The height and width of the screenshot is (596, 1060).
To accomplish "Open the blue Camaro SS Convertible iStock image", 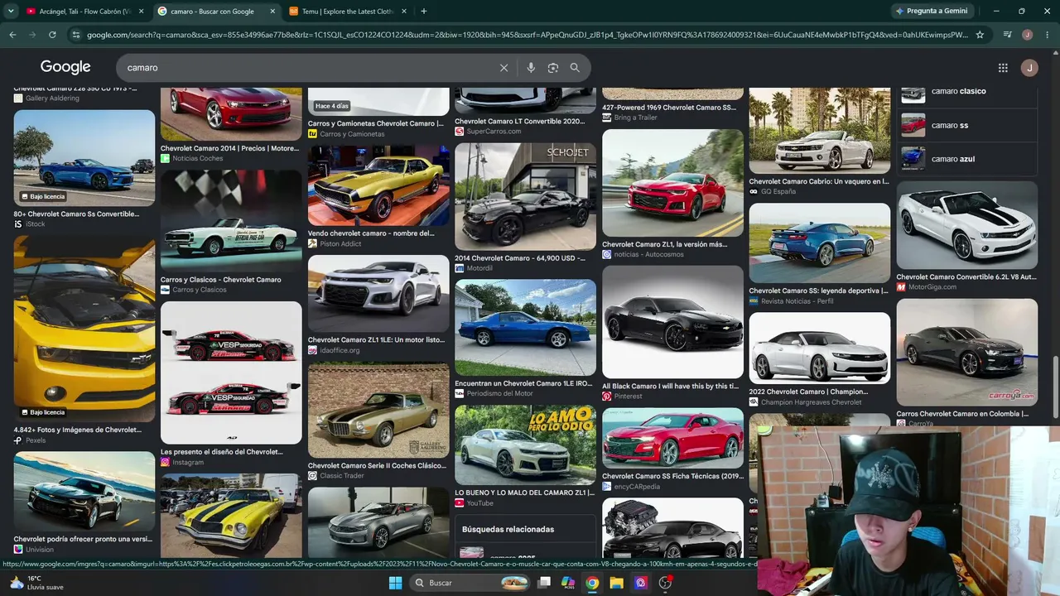I will [x=84, y=157].
